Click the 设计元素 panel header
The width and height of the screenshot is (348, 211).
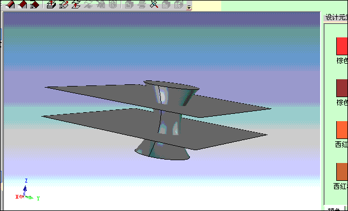pyautogui.click(x=336, y=17)
